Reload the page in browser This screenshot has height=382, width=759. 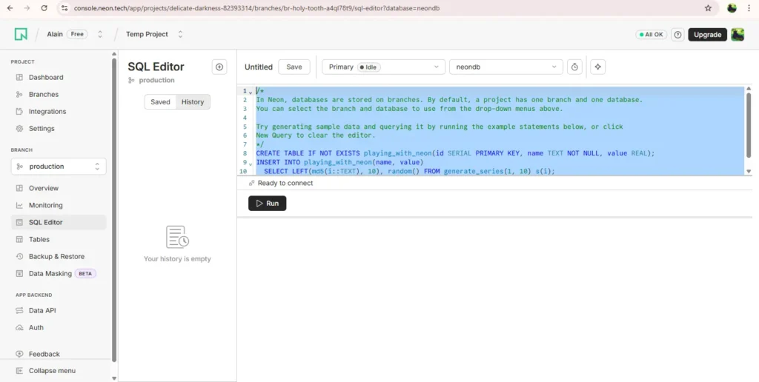pos(44,8)
